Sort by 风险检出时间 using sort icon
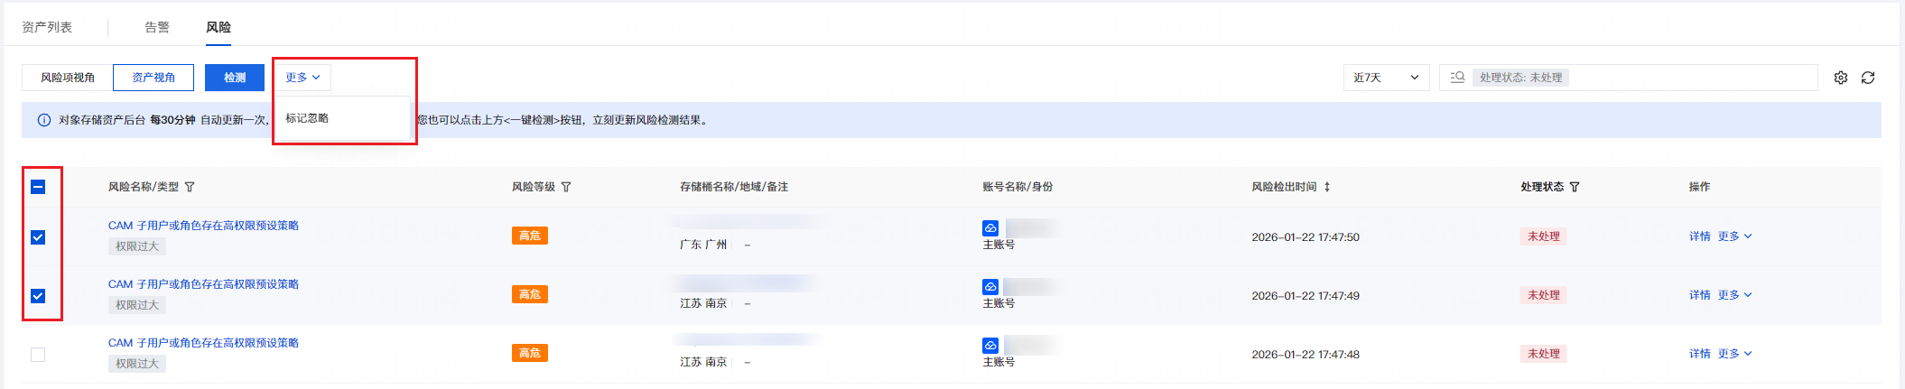Screen dimensions: 1905x389 point(1327,187)
